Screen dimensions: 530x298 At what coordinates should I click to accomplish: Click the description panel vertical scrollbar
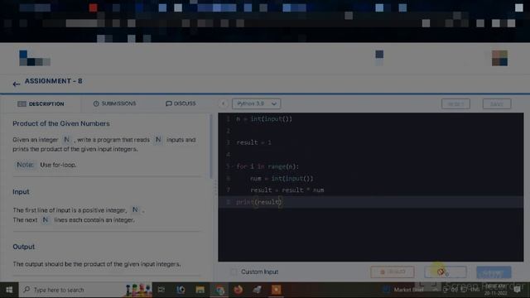211,147
